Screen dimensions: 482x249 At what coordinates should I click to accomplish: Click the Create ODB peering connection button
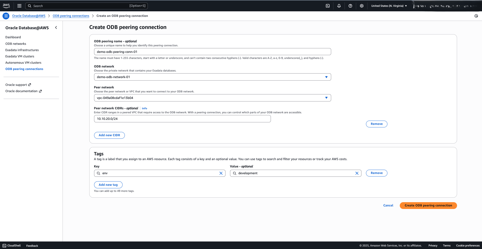pos(428,205)
